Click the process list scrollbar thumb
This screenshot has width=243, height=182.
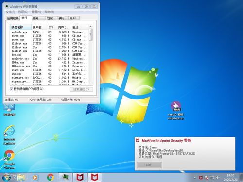[91, 34]
